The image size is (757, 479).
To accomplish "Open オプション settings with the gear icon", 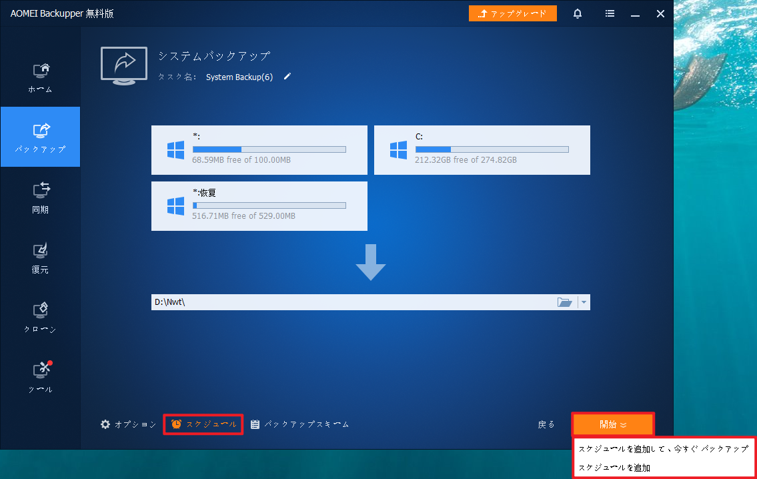I will click(129, 424).
